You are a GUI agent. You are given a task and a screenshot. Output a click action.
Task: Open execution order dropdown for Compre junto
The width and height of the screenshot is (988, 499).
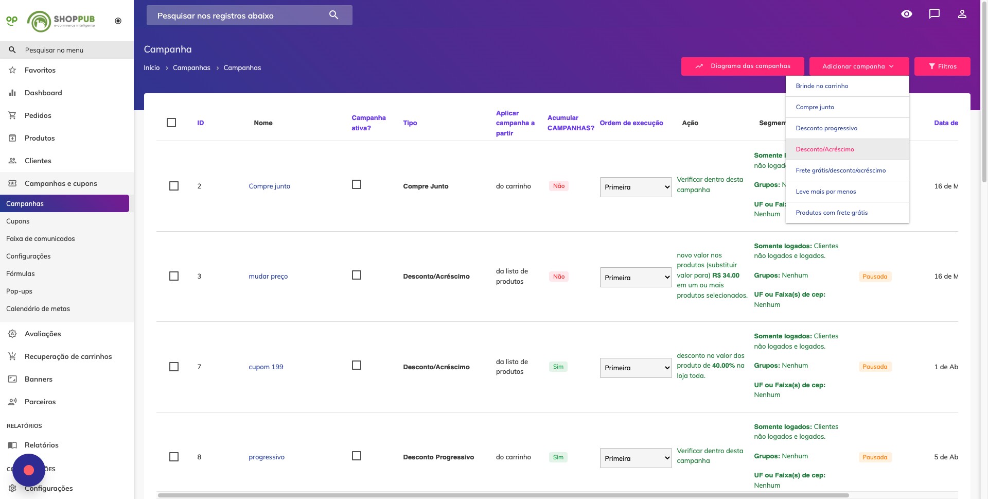[x=636, y=187]
